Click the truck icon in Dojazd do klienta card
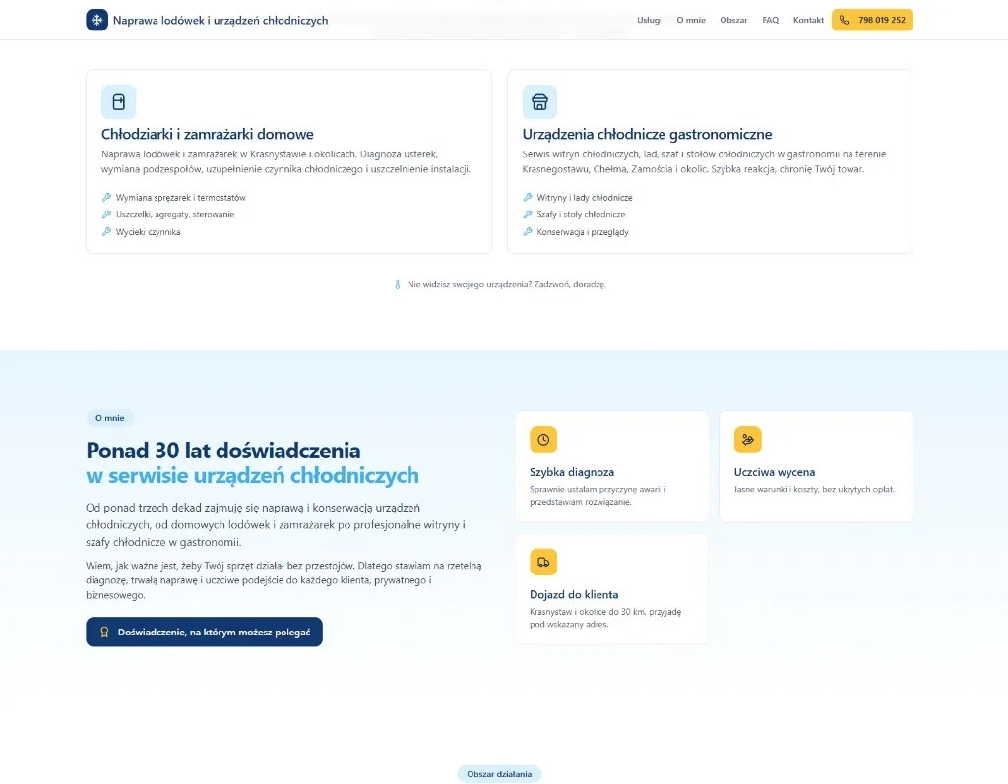Screen dimensions: 1008x784 (x=543, y=563)
